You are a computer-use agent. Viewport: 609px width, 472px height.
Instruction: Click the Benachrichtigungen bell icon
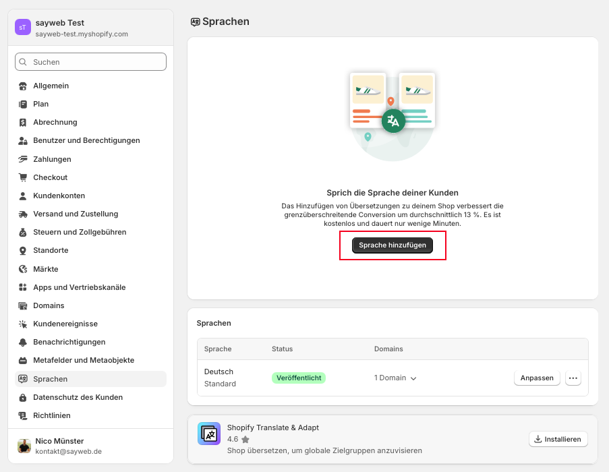pos(23,342)
